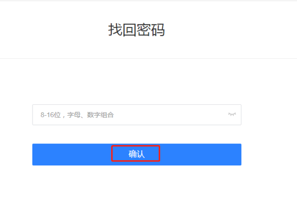Click the 确认 text highlighted in red
This screenshot has width=297, height=220.
point(137,154)
